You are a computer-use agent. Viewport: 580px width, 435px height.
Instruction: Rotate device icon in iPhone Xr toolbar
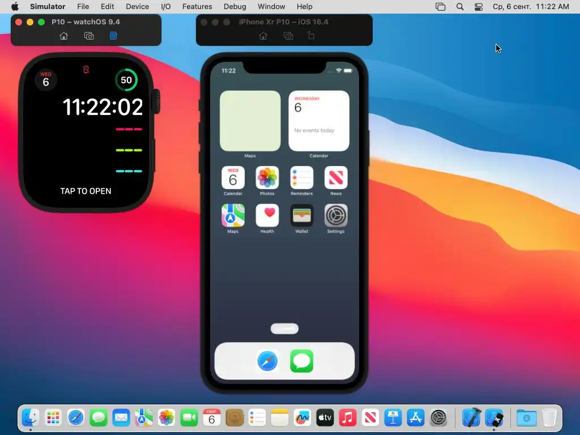tap(311, 36)
